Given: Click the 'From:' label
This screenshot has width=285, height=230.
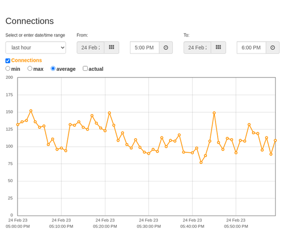Looking at the screenshot, I should (82, 35).
